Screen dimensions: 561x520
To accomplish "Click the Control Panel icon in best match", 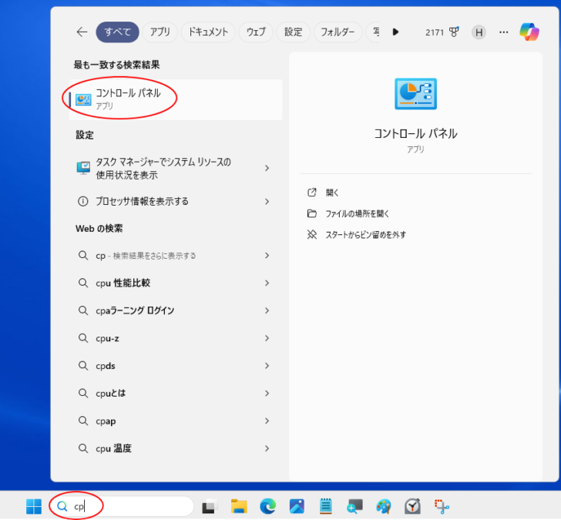I will pos(83,100).
